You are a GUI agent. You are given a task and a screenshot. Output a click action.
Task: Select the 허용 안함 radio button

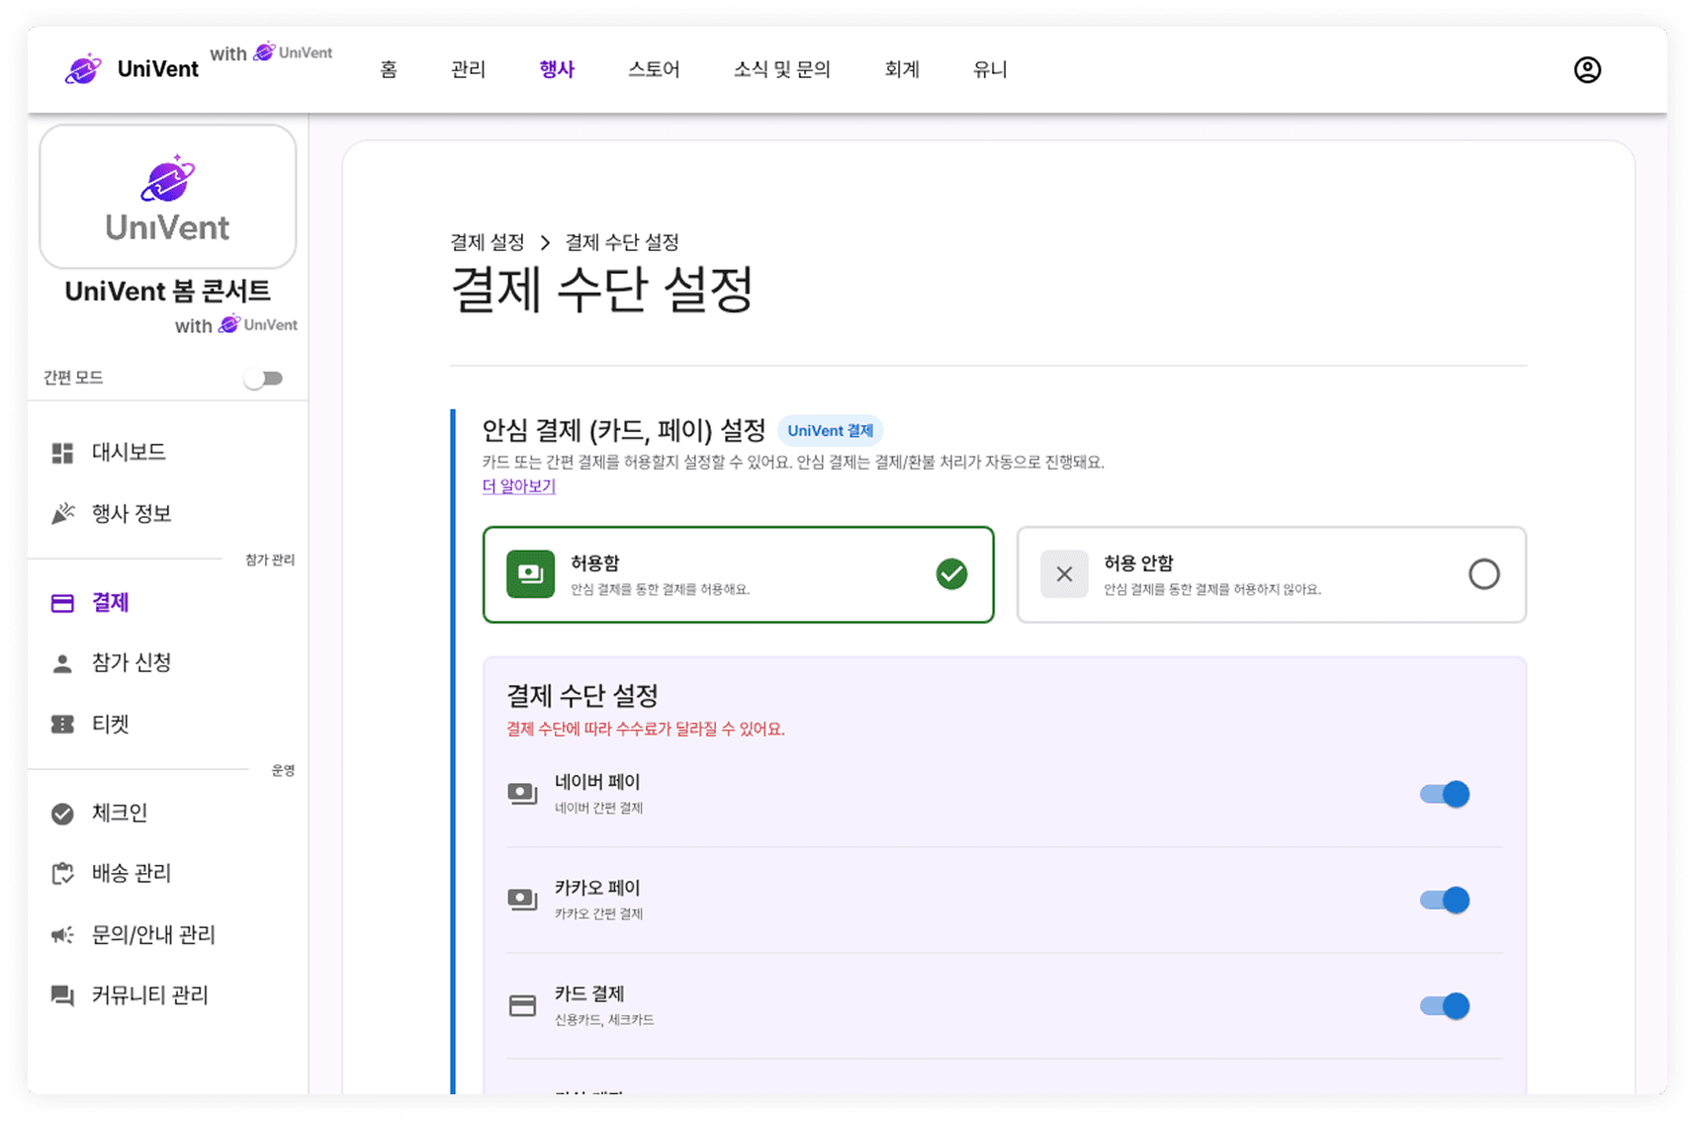(1483, 574)
